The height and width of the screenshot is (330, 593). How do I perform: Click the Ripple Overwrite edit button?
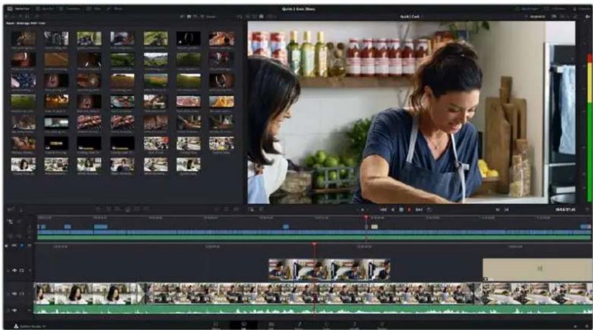[117, 209]
